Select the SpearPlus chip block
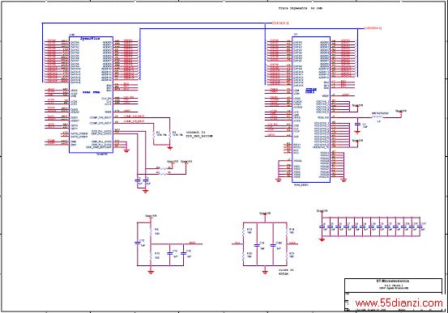This screenshot has width=448, height=313. pyautogui.click(x=91, y=95)
